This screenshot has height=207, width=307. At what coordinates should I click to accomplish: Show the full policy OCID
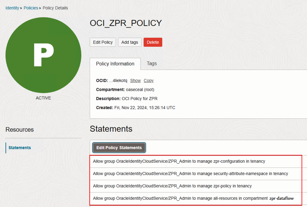pyautogui.click(x=135, y=80)
